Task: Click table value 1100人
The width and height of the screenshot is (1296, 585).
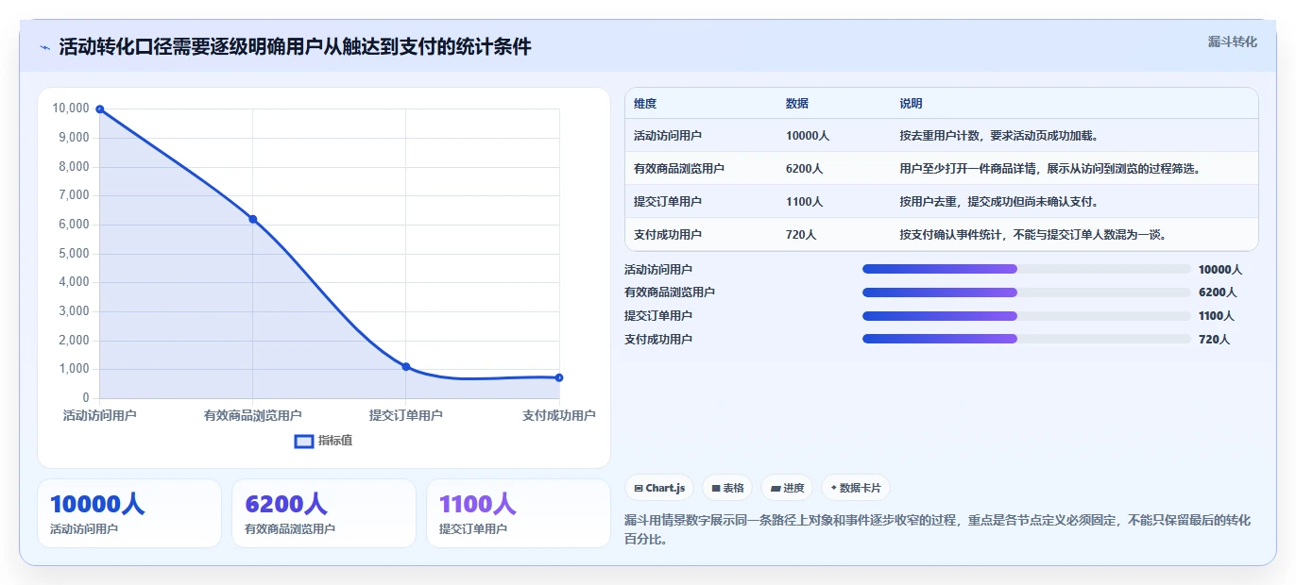Action: point(805,202)
